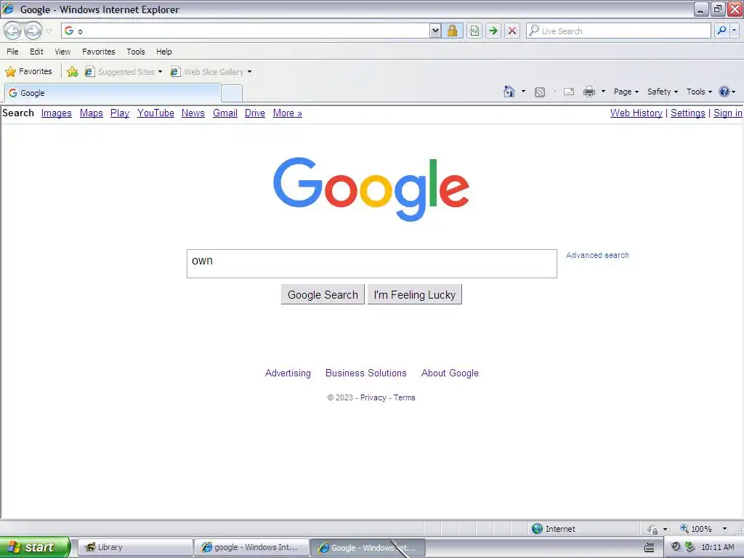
Task: Click Add to Favorites Bar icon
Action: pos(73,72)
